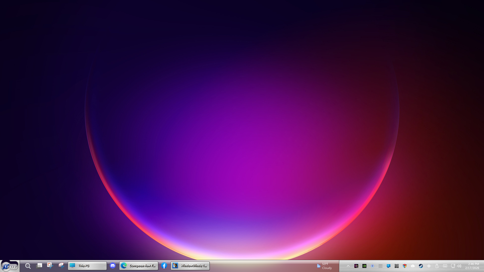Click the NVIDIA tray icon

coord(364,266)
